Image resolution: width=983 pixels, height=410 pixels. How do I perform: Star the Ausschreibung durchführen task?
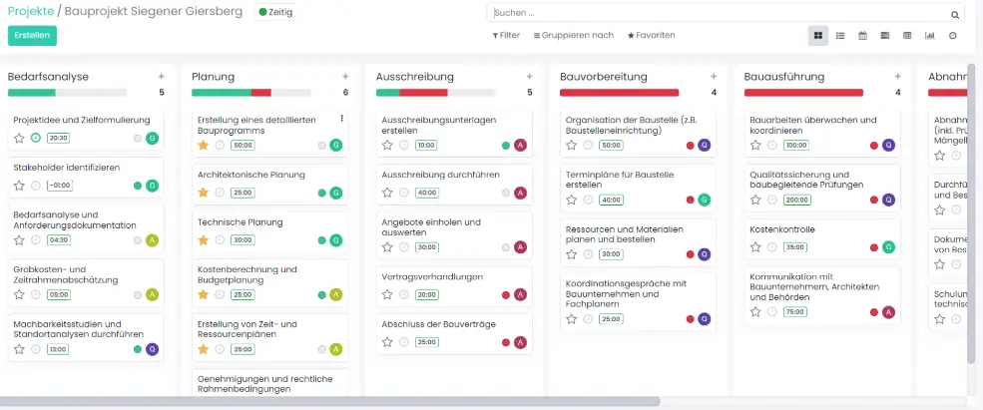click(387, 194)
